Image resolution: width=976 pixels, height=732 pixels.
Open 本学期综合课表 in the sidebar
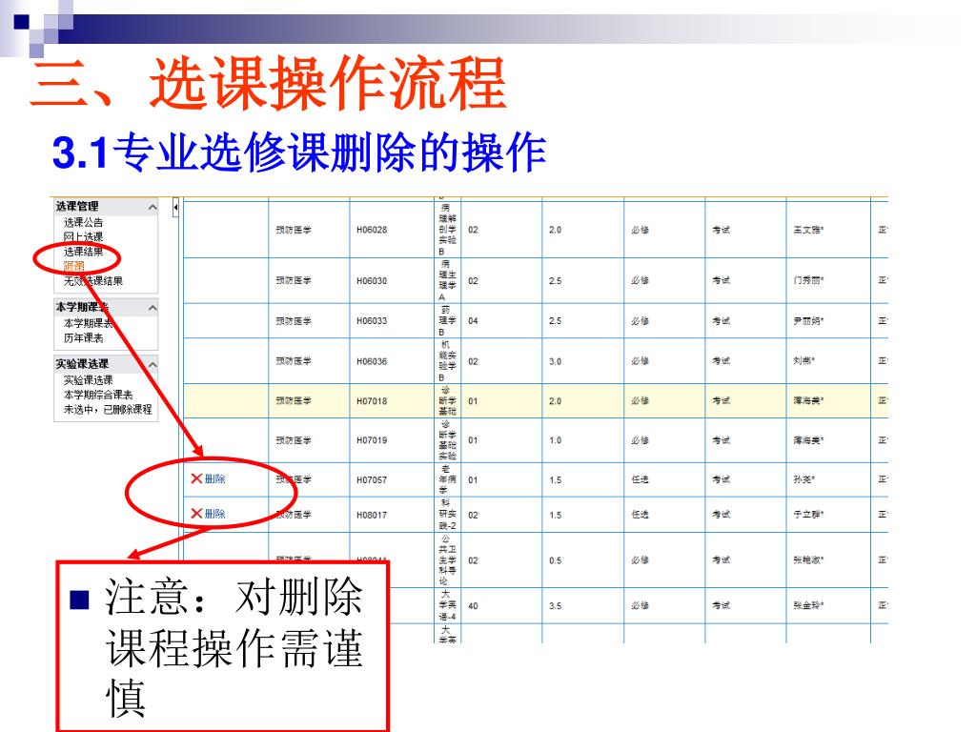click(98, 395)
